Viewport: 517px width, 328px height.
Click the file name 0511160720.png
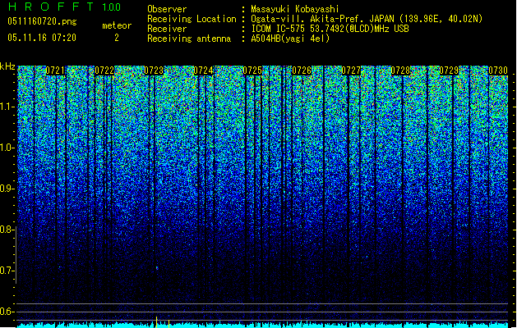tap(42, 21)
